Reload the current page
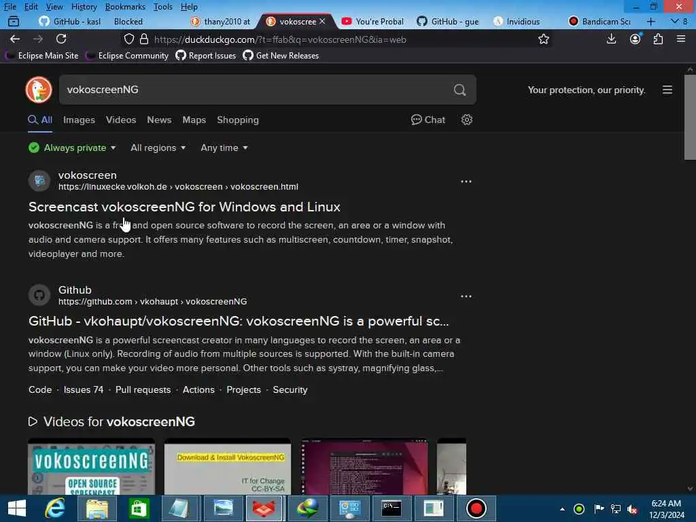The height and width of the screenshot is (522, 696). point(61,39)
